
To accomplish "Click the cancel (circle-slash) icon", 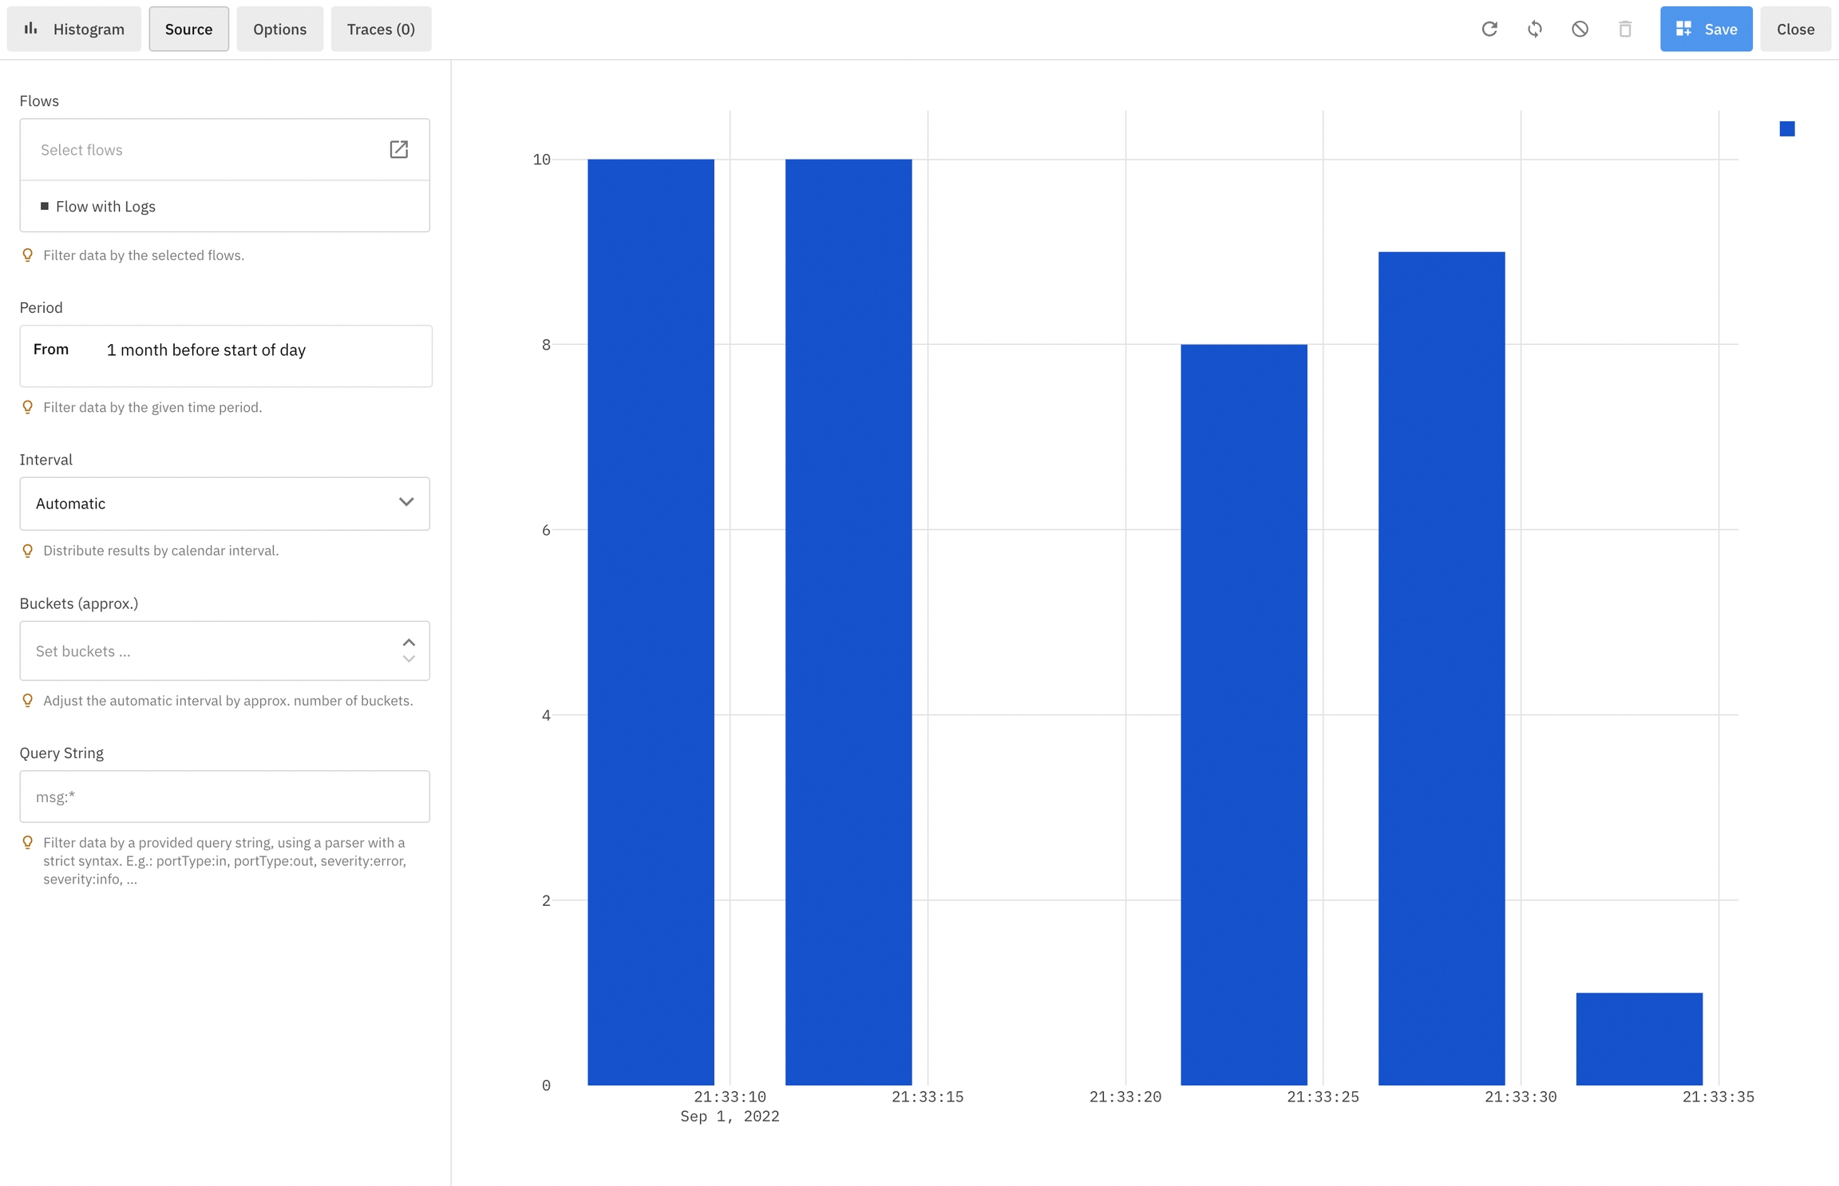I will click(x=1580, y=30).
